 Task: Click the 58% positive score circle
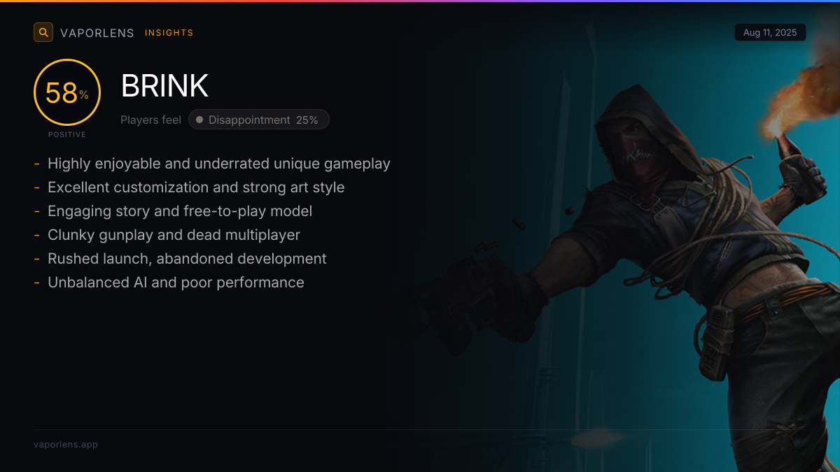tap(67, 92)
